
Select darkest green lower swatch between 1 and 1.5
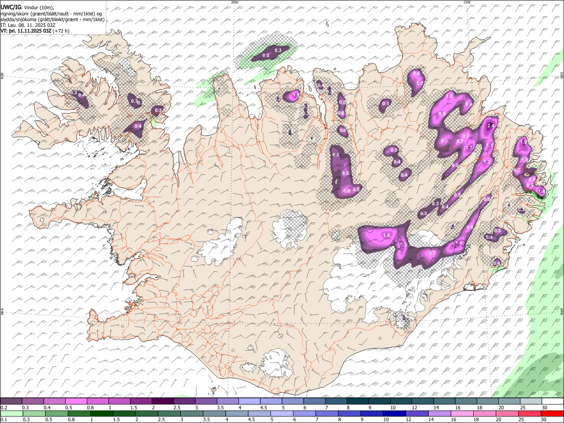click(102, 414)
